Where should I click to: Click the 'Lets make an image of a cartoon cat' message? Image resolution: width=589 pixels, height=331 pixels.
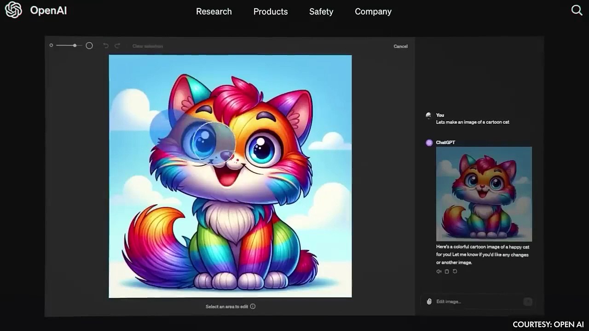pyautogui.click(x=473, y=122)
